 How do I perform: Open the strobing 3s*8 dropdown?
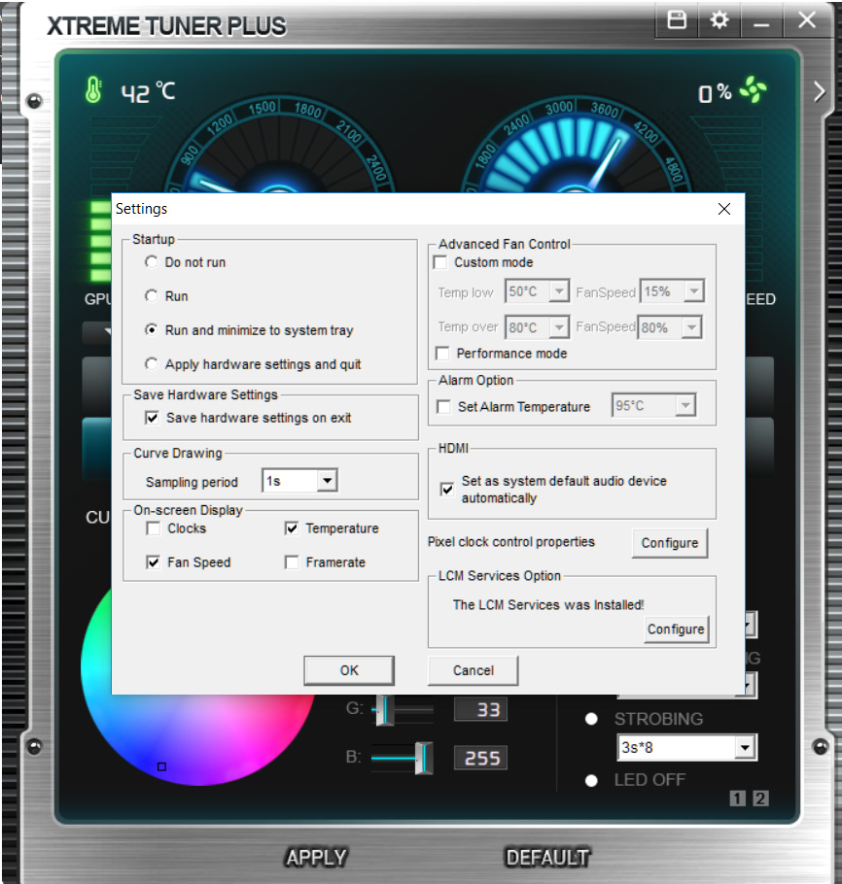pyautogui.click(x=686, y=748)
